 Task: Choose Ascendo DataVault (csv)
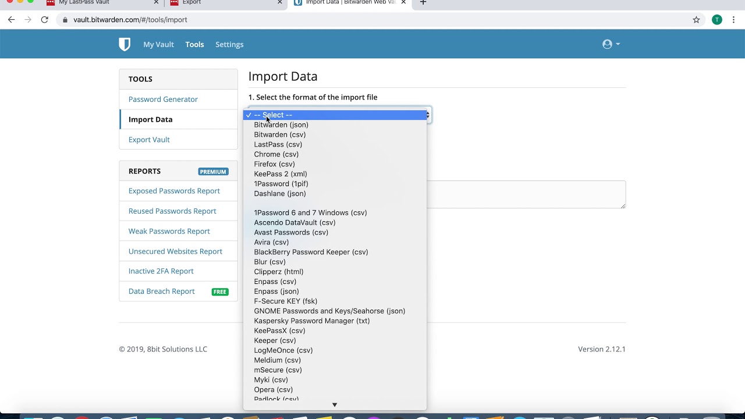335,222
